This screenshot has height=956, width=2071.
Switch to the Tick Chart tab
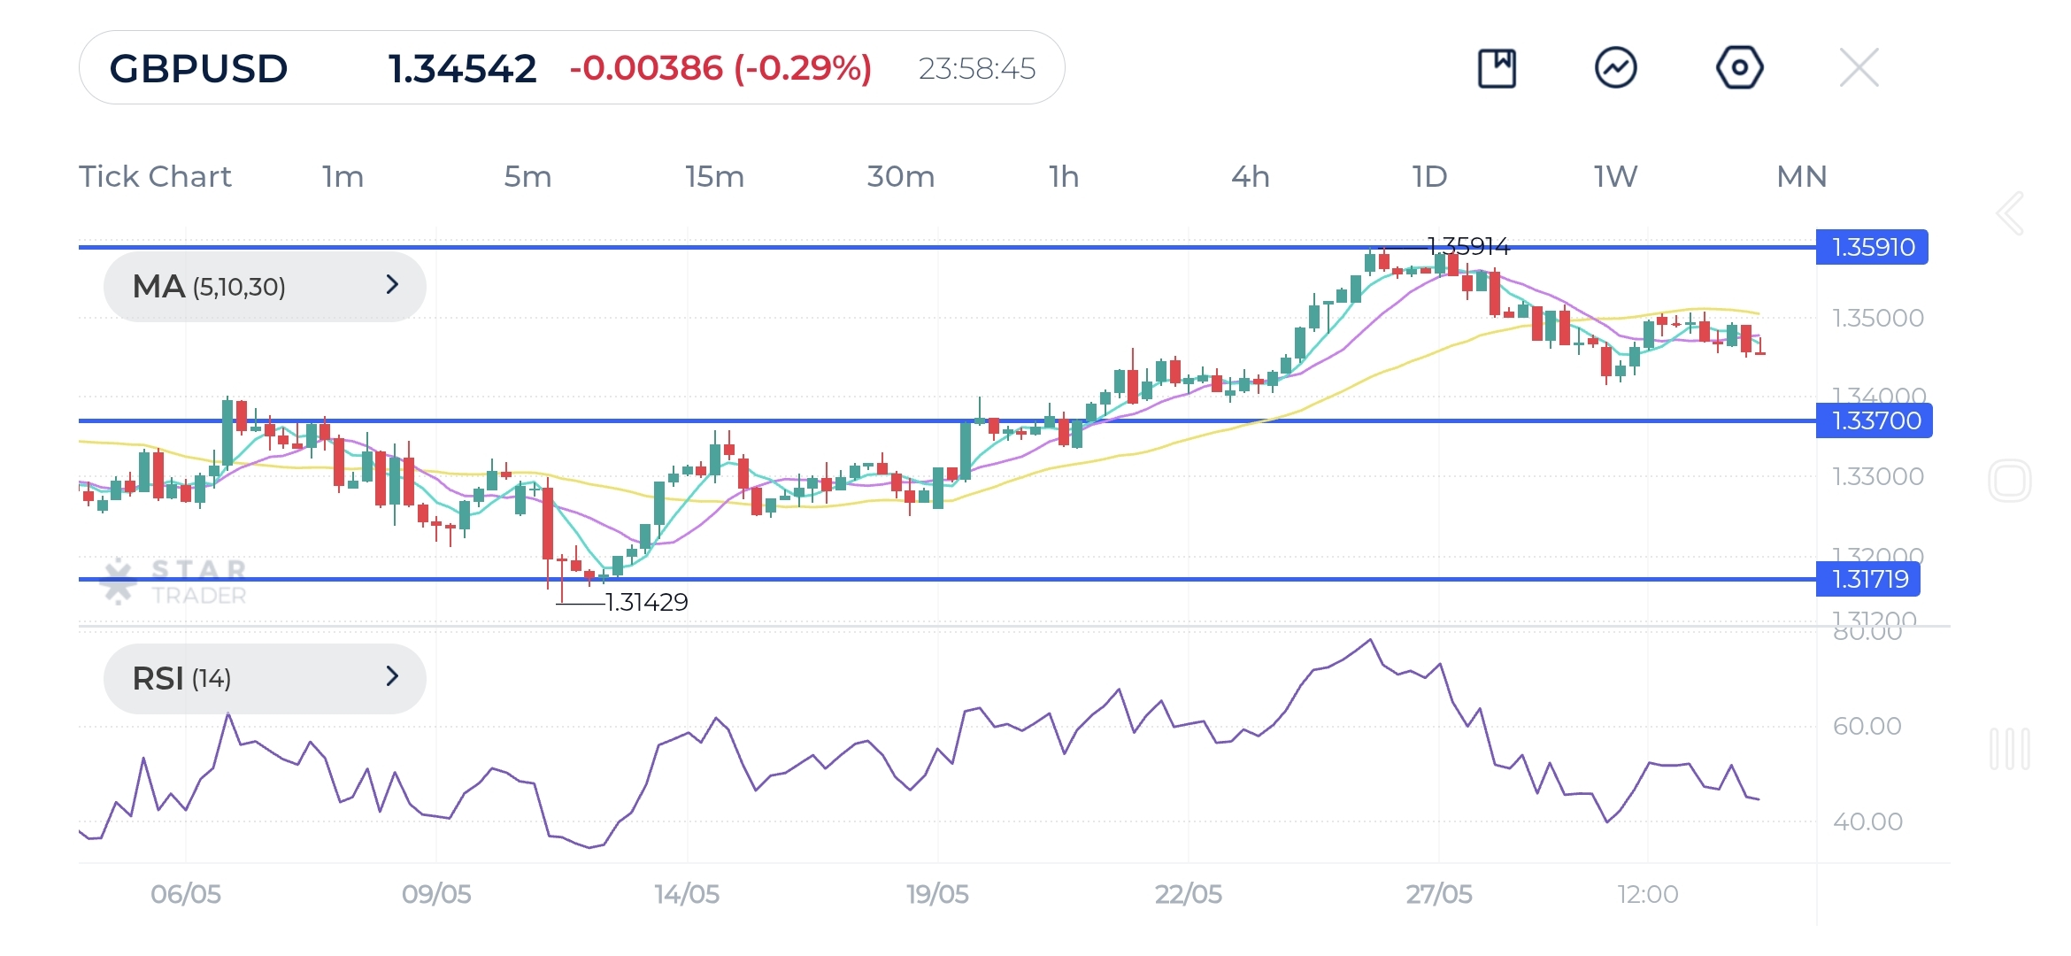click(x=155, y=176)
